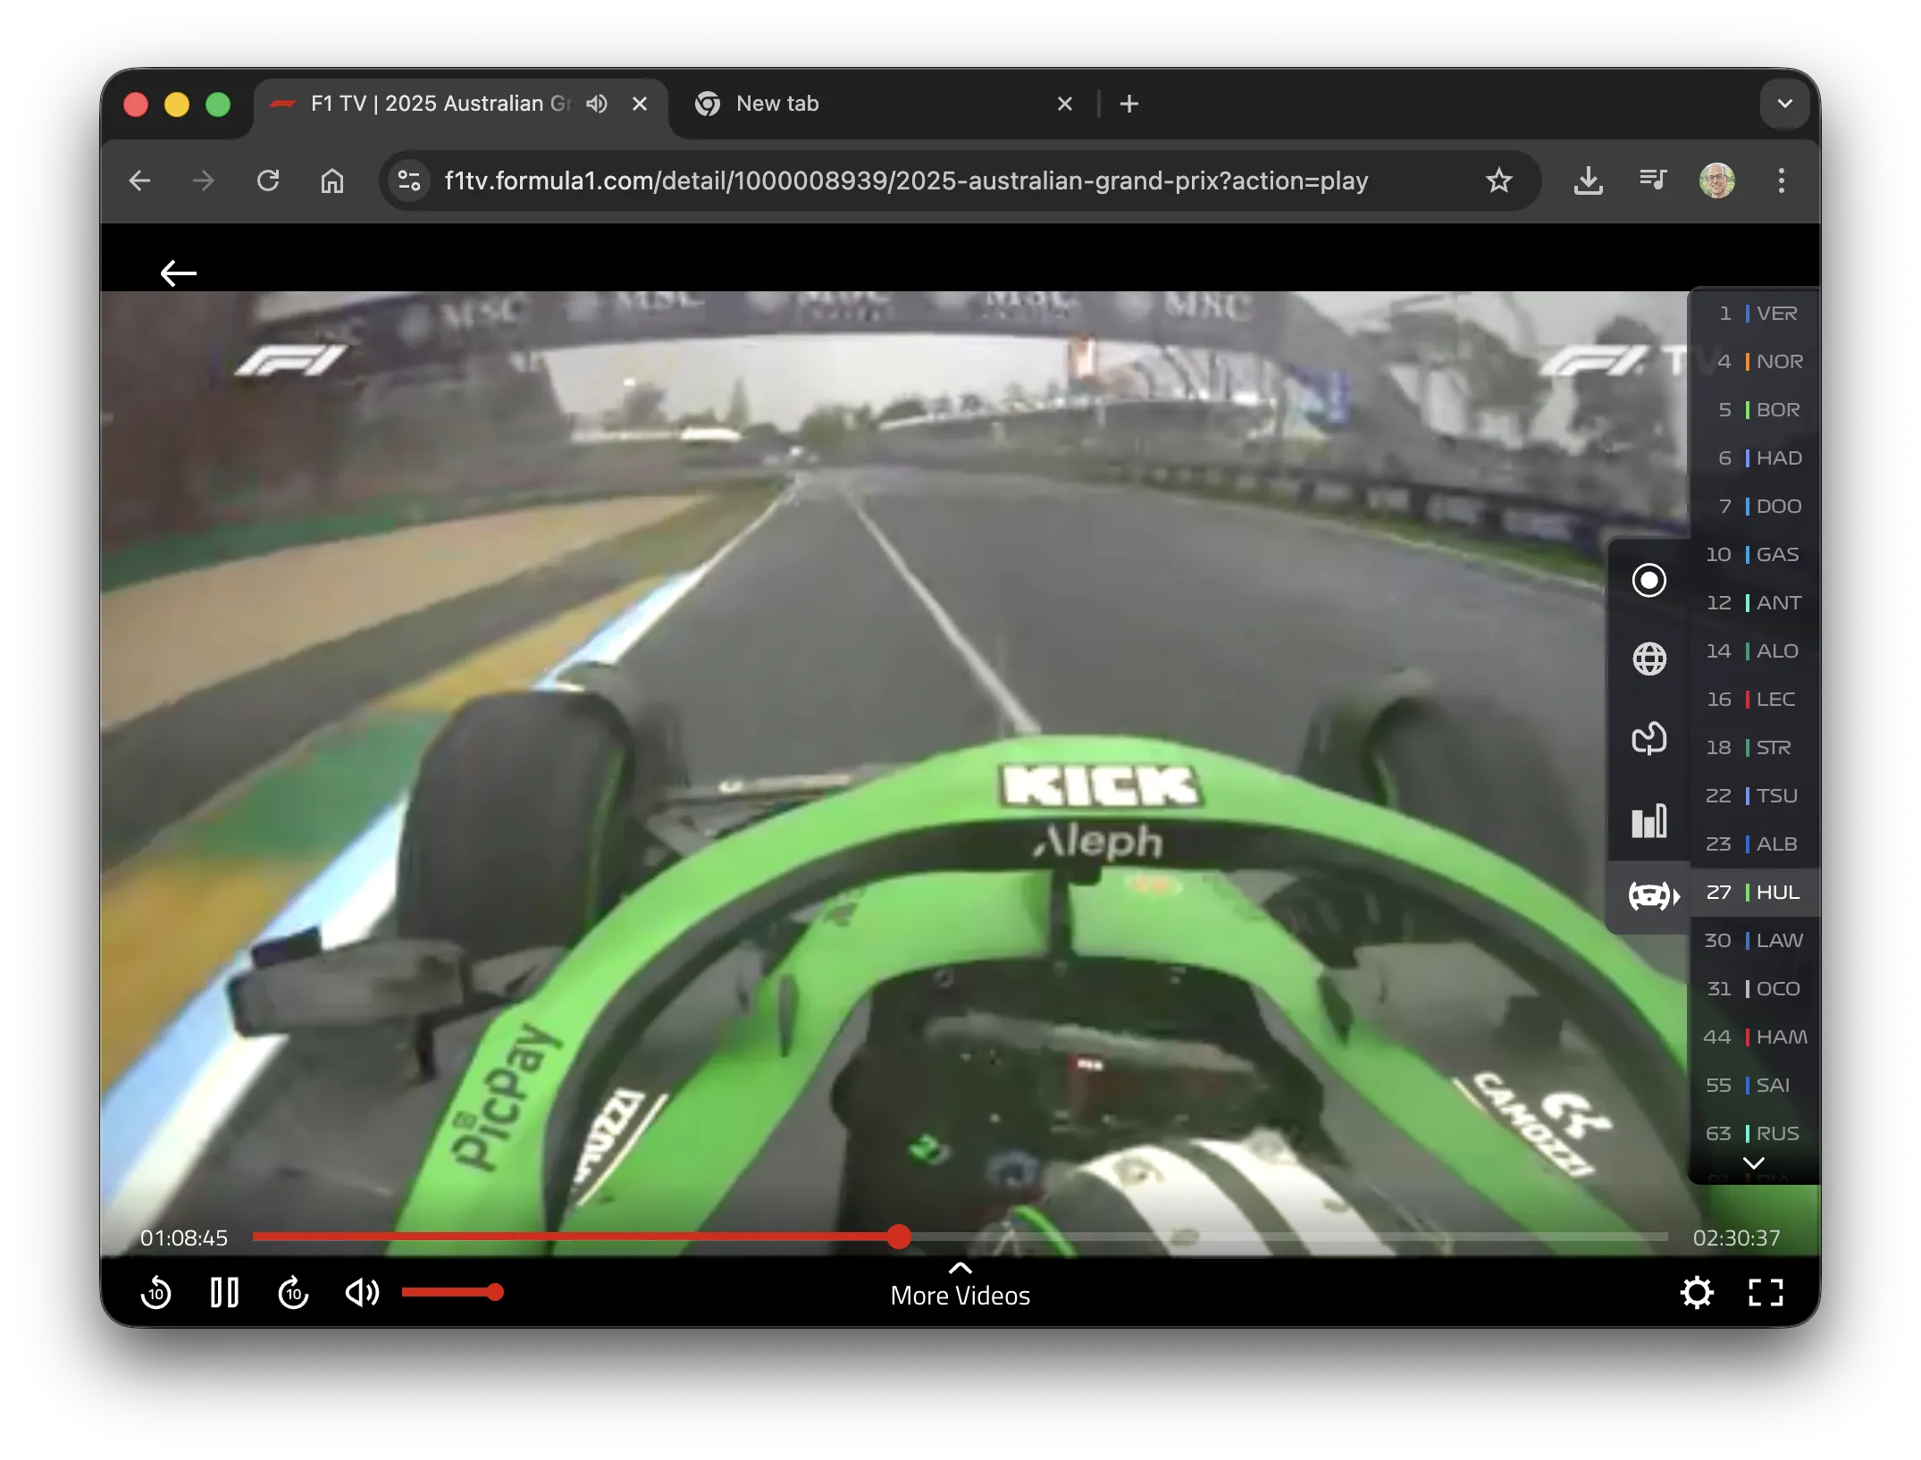
Task: Switch to 44 HAM onboard
Action: tap(1756, 1036)
